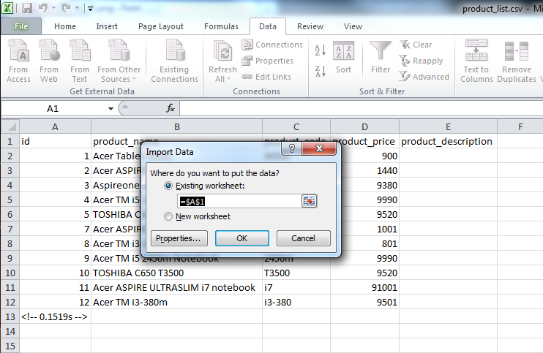Click the Filter funnel icon
Viewport: 543px width, 353px height.
coord(380,53)
